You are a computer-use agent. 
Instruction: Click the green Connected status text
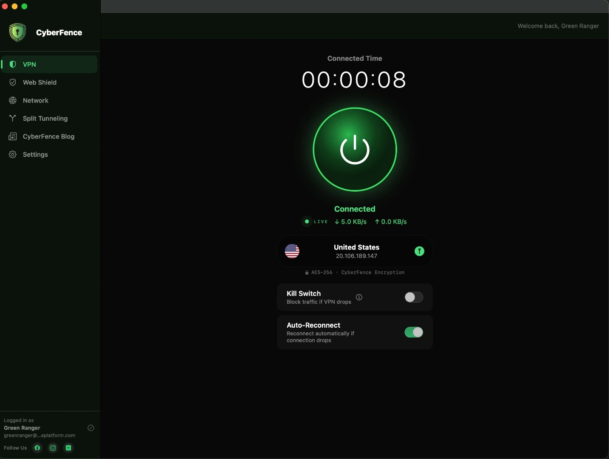[x=355, y=209]
